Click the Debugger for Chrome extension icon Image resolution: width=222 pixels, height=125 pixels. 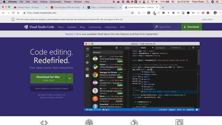click(95, 75)
